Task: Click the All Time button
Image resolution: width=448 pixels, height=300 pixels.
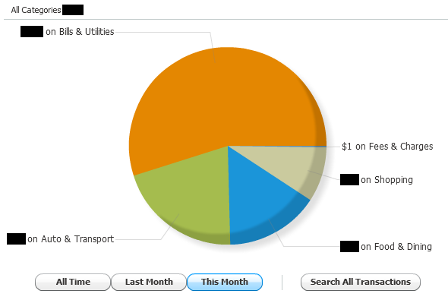Action: [73, 282]
